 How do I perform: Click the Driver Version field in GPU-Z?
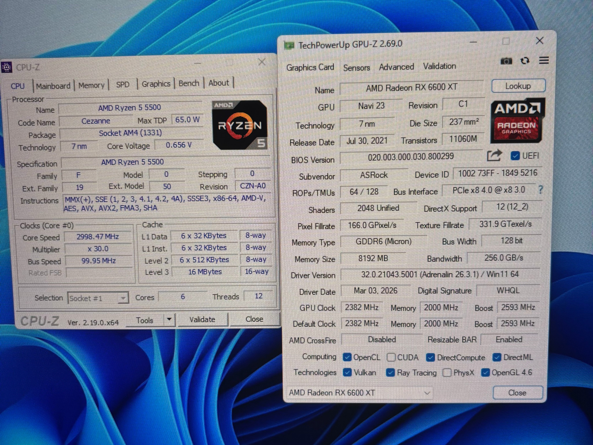click(440, 274)
